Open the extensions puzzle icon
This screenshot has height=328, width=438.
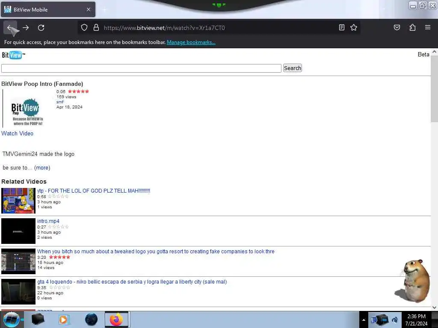[412, 27]
